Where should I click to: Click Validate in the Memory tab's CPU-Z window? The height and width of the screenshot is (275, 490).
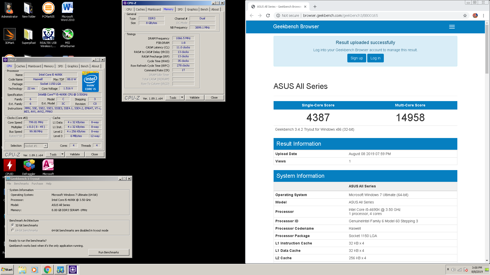[194, 98]
